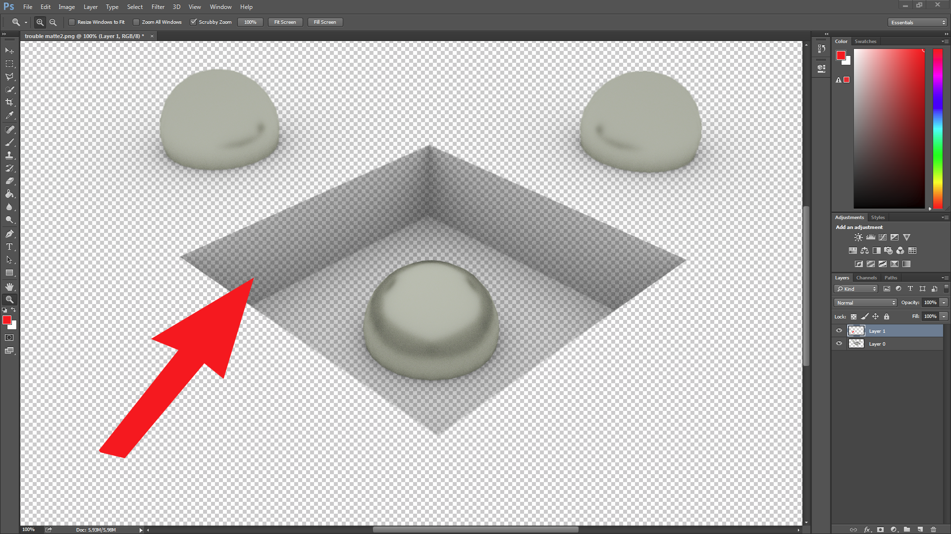951x534 pixels.
Task: Delete layer using trash icon
Action: (x=934, y=530)
